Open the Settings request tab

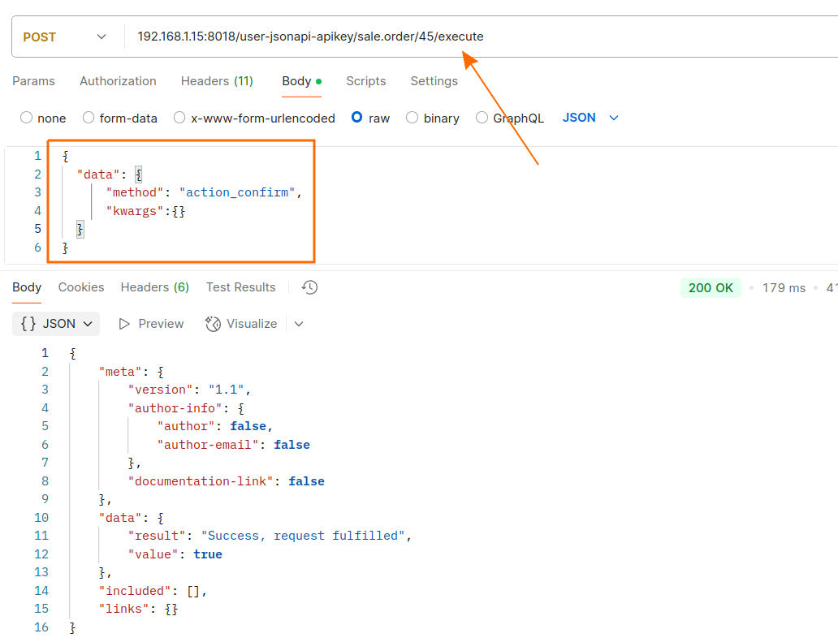point(434,81)
